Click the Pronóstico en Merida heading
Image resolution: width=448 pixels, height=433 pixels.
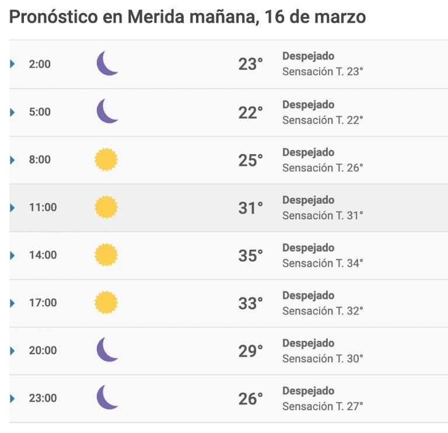tap(187, 17)
